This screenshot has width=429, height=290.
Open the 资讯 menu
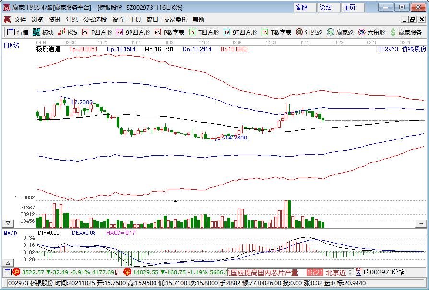55,19
